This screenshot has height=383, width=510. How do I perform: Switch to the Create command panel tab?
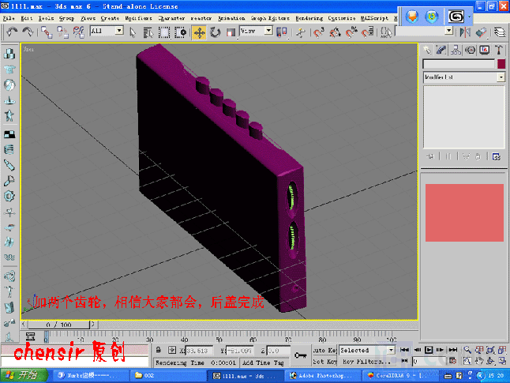click(x=427, y=50)
